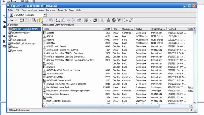
Task: Sort by the Modified column header
Action: click(177, 29)
